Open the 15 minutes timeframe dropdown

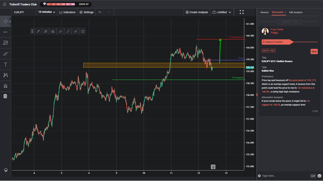[x=47, y=12]
